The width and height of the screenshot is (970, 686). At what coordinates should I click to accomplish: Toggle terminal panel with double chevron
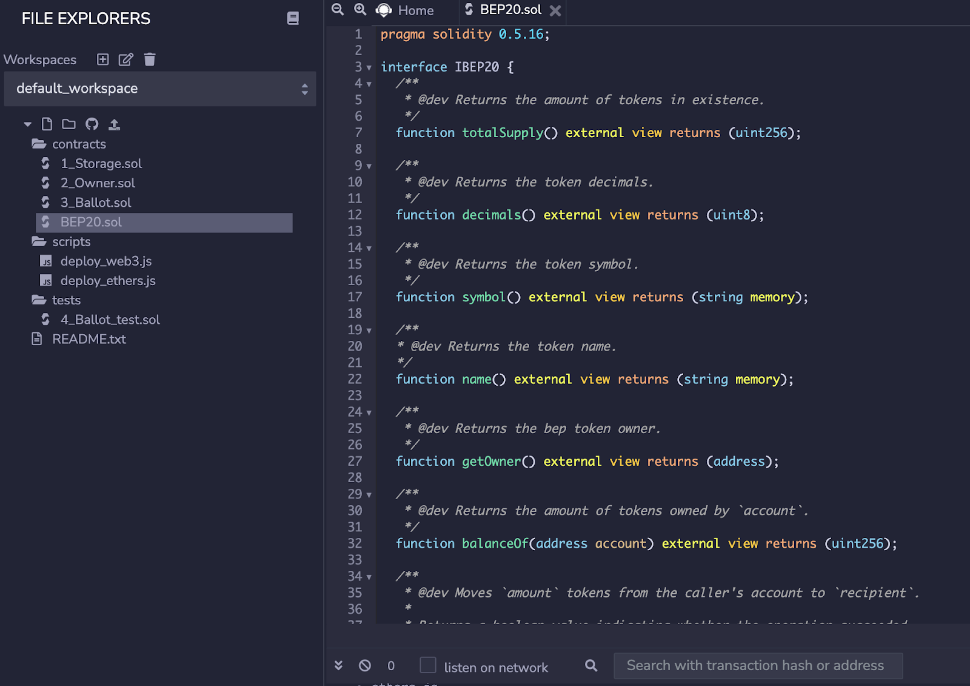(x=338, y=665)
